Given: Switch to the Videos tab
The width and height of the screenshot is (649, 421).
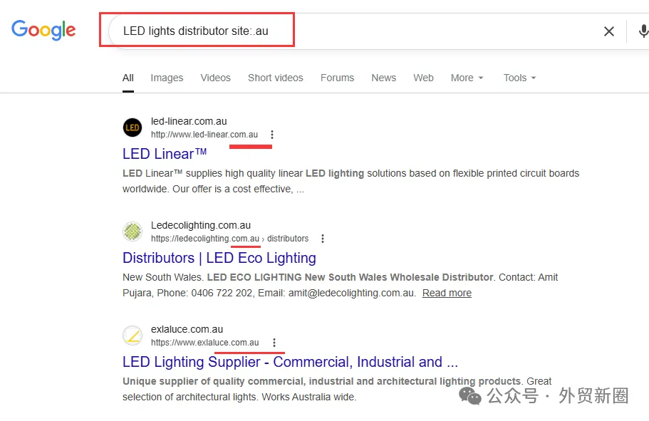Looking at the screenshot, I should pos(215,78).
